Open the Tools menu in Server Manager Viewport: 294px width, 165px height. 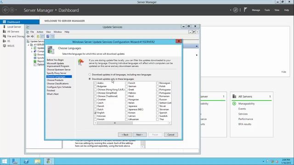point(267,10)
